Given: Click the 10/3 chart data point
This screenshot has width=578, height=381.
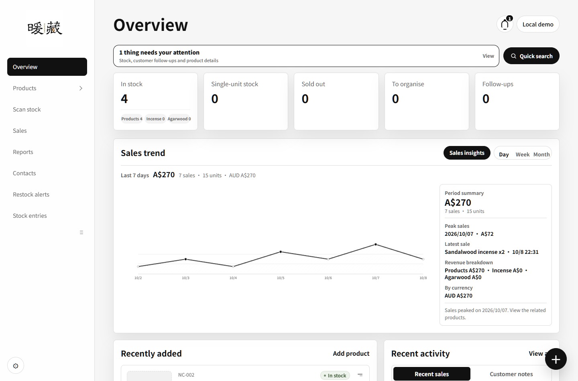Looking at the screenshot, I should 185,259.
